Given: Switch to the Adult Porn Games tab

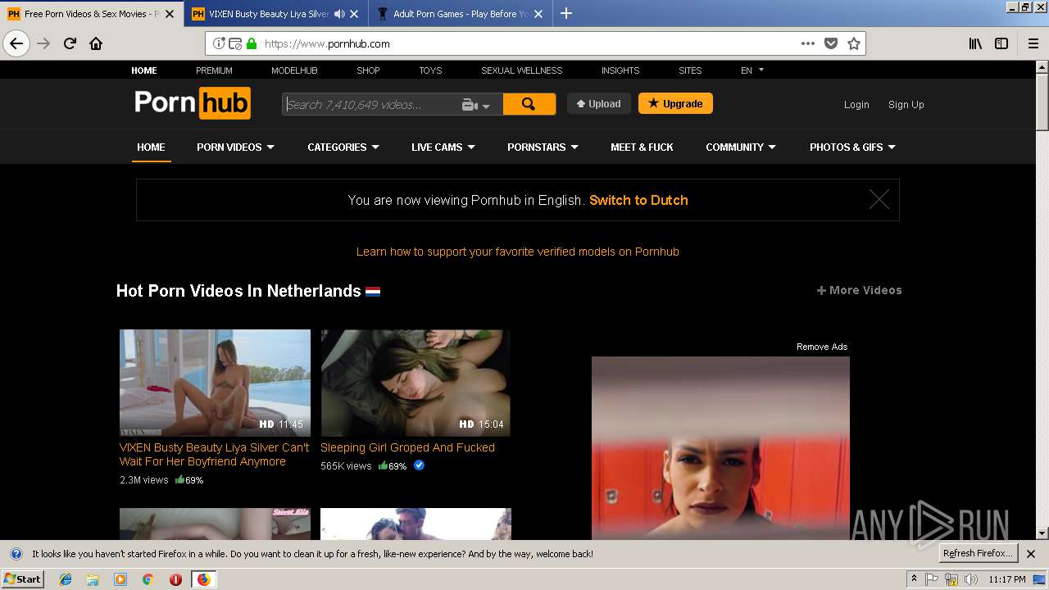Looking at the screenshot, I should click(x=460, y=14).
